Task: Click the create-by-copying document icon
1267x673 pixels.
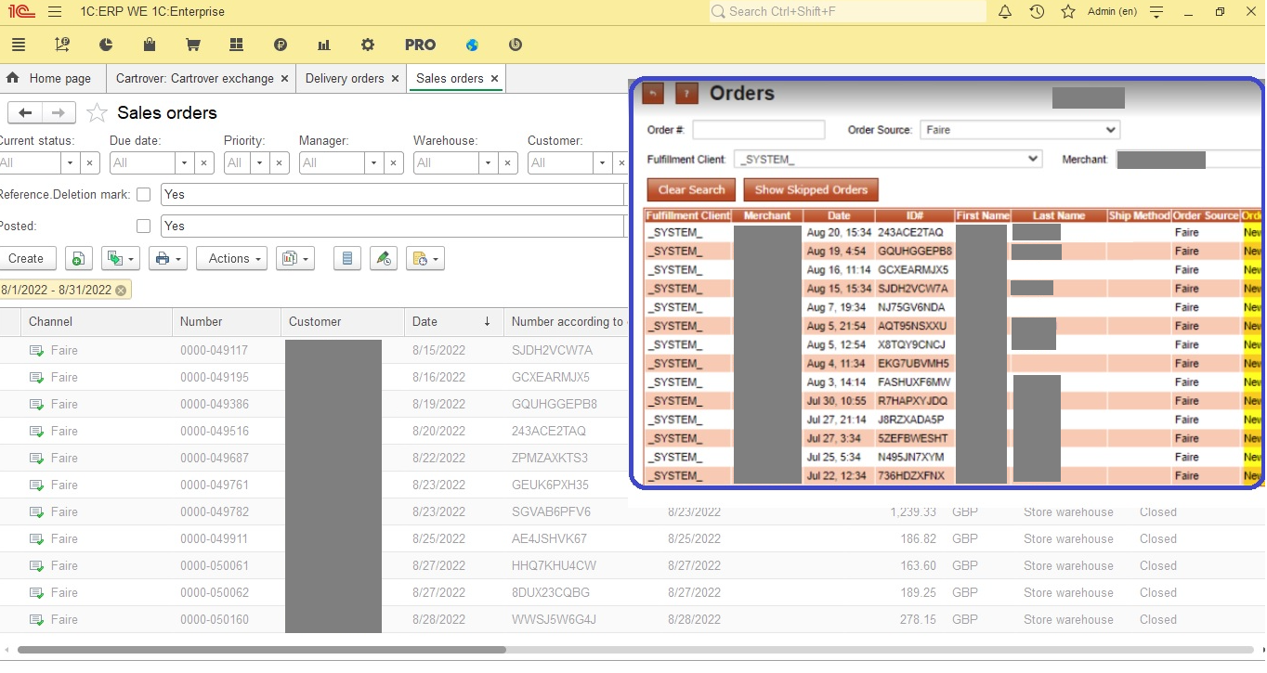Action: [79, 259]
